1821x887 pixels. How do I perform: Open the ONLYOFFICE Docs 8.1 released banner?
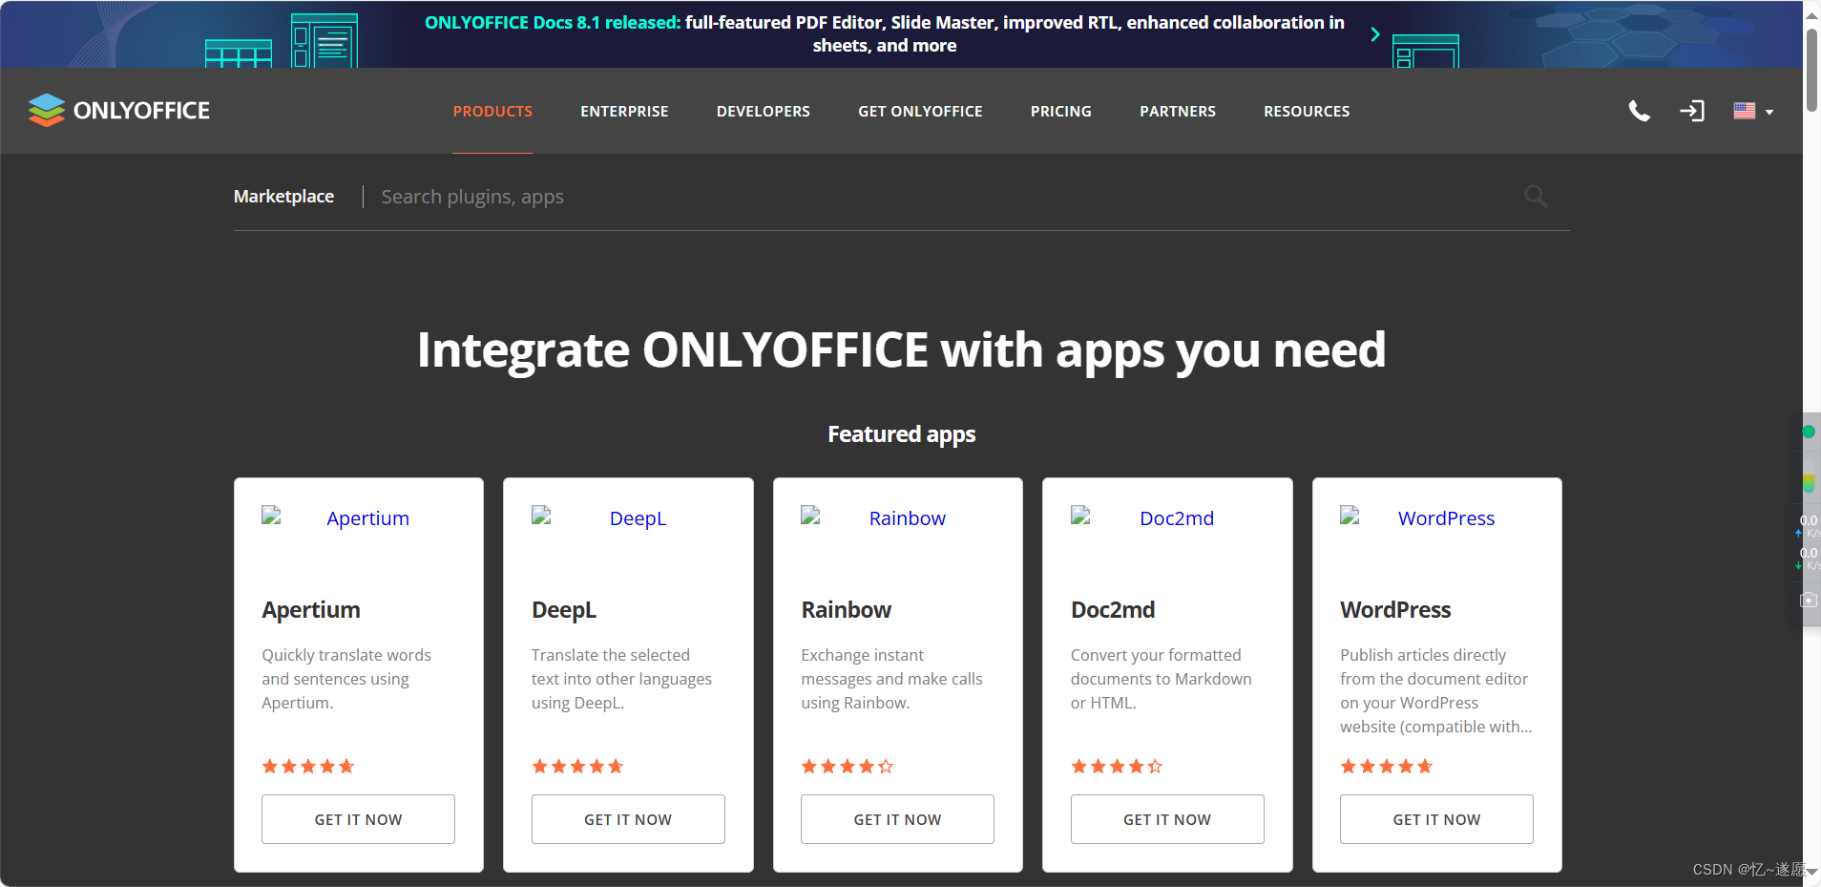point(884,34)
